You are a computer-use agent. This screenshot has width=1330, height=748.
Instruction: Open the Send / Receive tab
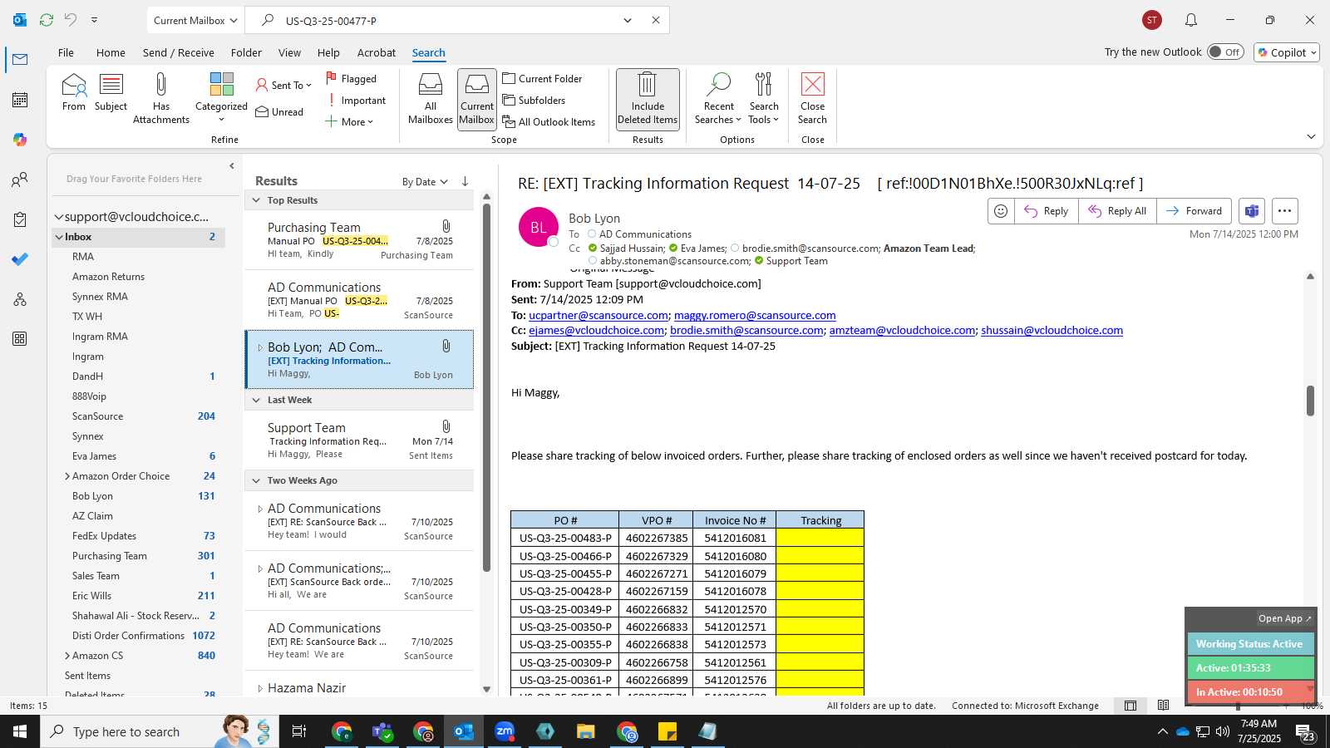tap(178, 52)
